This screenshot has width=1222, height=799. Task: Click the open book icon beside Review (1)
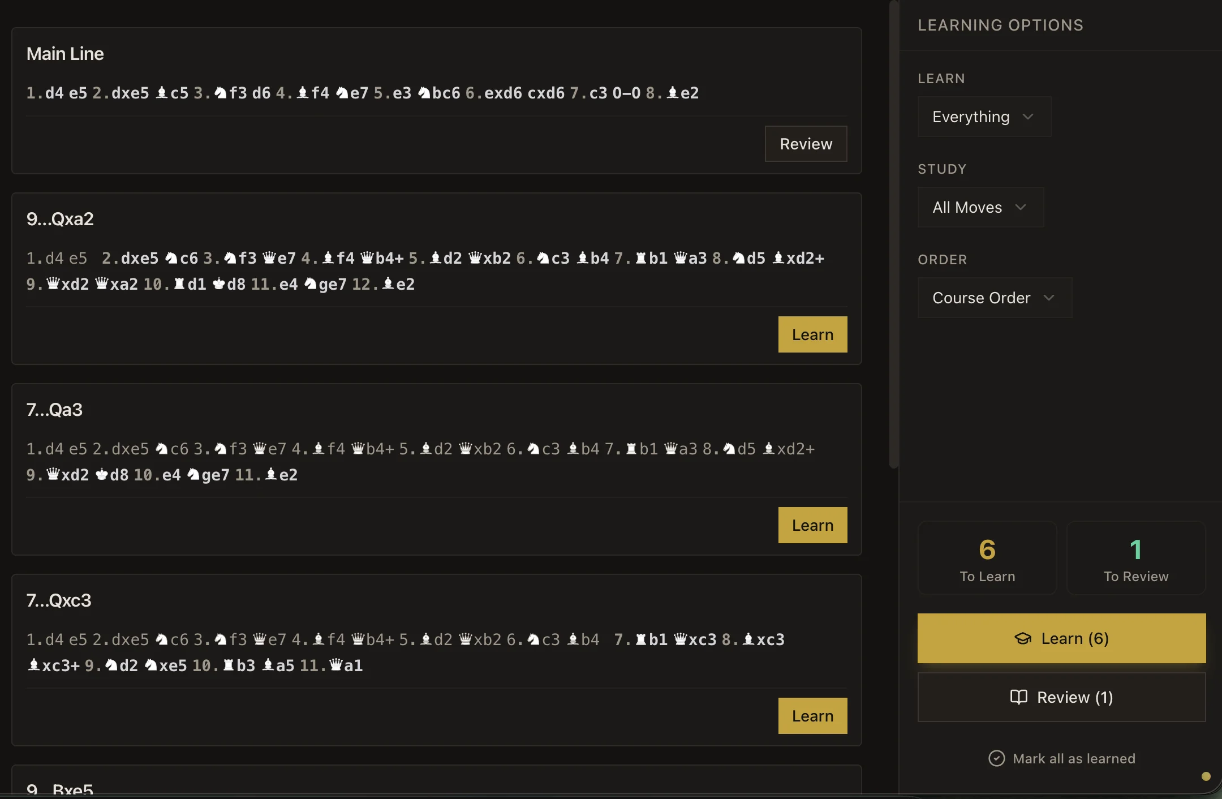[x=1018, y=697]
